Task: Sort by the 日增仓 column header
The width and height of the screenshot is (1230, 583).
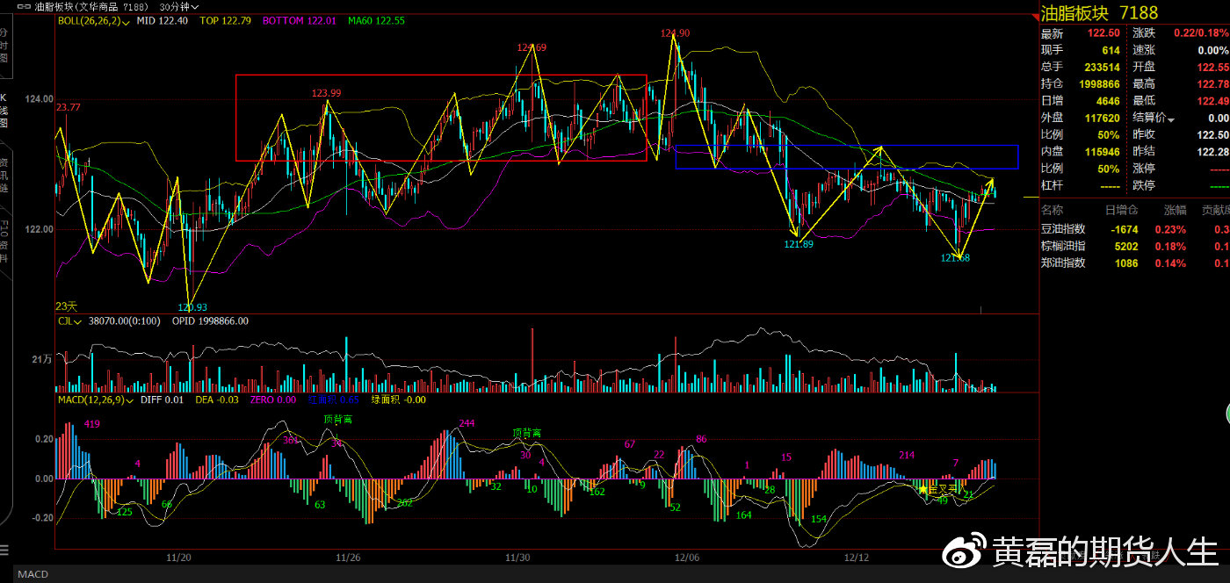Action: 1120,211
